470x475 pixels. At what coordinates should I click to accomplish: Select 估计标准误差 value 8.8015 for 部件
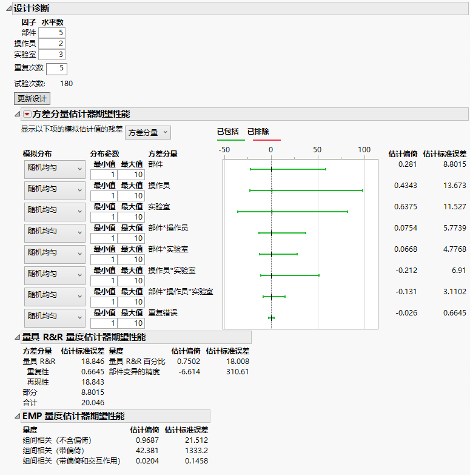pos(455,164)
